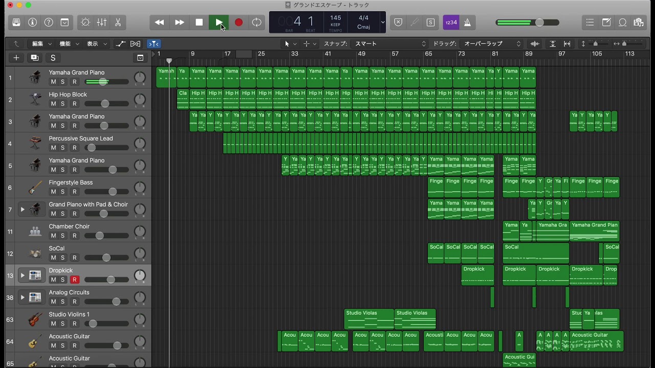The image size is (655, 368).
Task: Mute the Hip Hop Block track
Action: coord(54,104)
